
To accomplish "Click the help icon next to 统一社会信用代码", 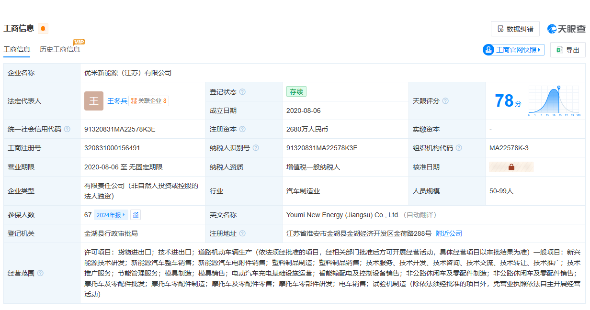I will click(67, 129).
